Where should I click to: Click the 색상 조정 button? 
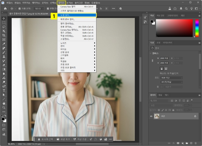coord(80,139)
